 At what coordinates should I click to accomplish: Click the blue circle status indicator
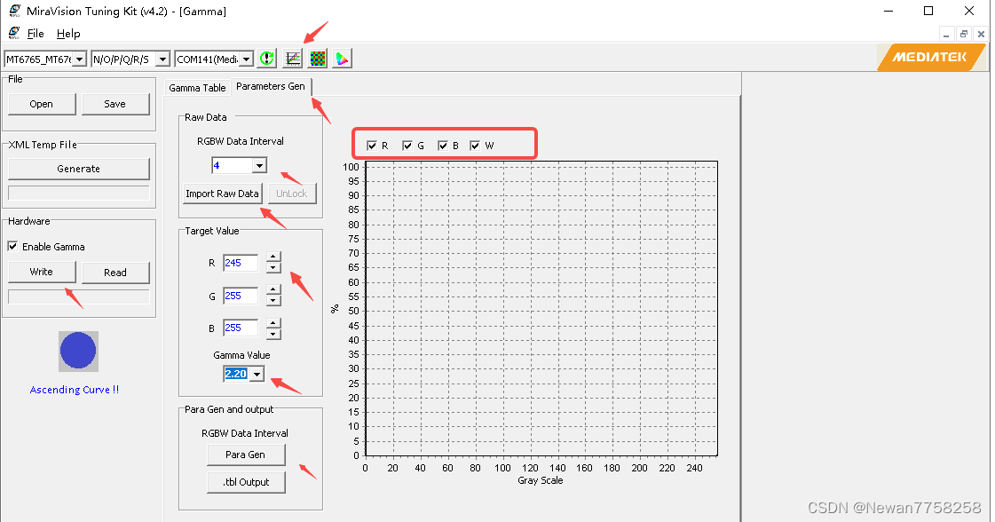coord(78,351)
